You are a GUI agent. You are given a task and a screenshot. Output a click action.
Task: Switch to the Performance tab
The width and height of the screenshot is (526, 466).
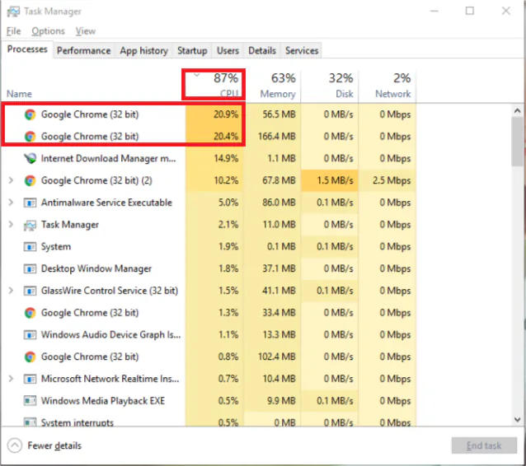[x=83, y=50]
